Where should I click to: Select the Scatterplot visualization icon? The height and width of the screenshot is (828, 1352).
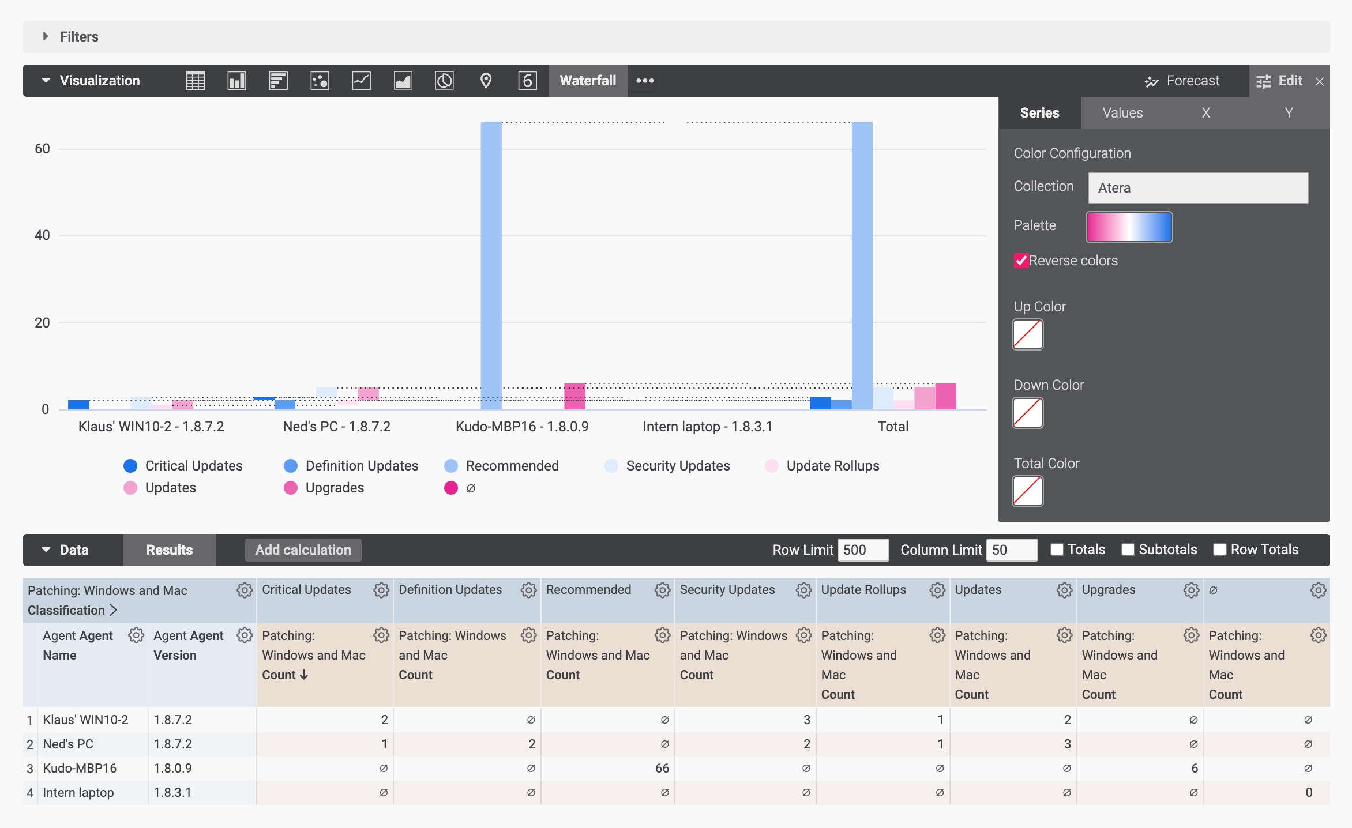click(x=320, y=81)
